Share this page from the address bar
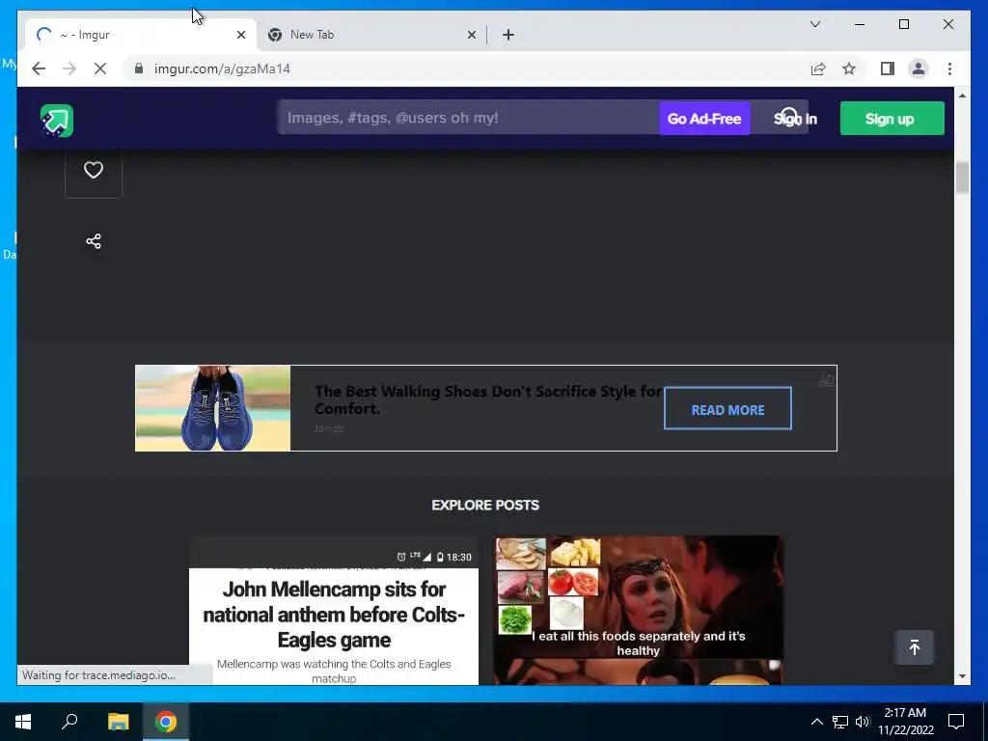The height and width of the screenshot is (741, 988). [x=818, y=69]
